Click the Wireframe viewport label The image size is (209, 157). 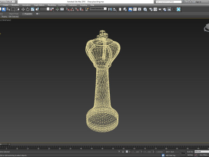(7, 20)
